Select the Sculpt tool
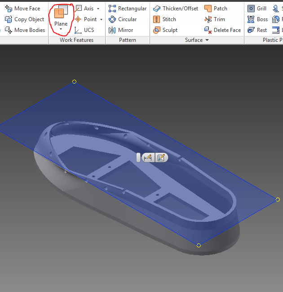Image resolution: width=283 pixels, height=292 pixels. (165, 30)
